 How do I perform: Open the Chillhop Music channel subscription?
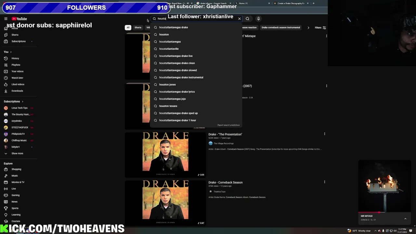pyautogui.click(x=19, y=140)
